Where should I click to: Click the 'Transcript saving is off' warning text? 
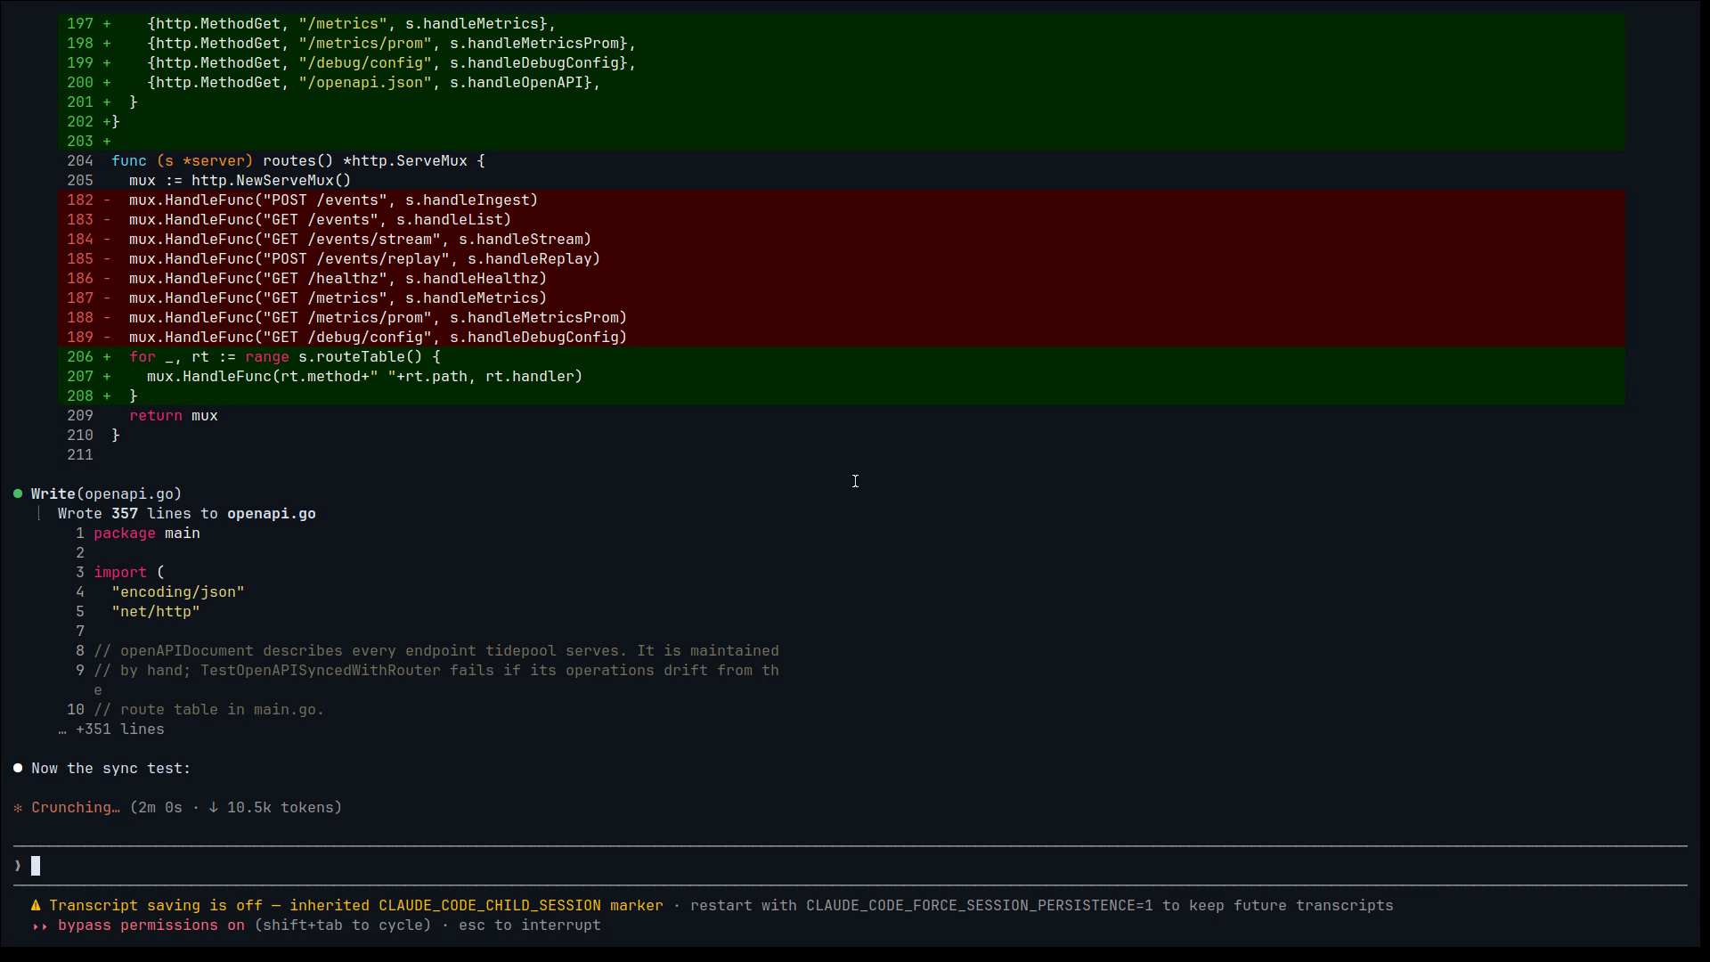tap(156, 906)
